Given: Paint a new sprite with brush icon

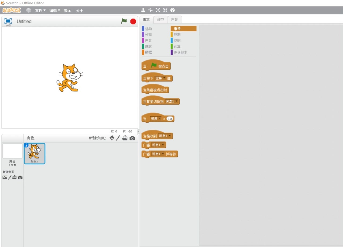Looking at the screenshot, I should click(118, 138).
